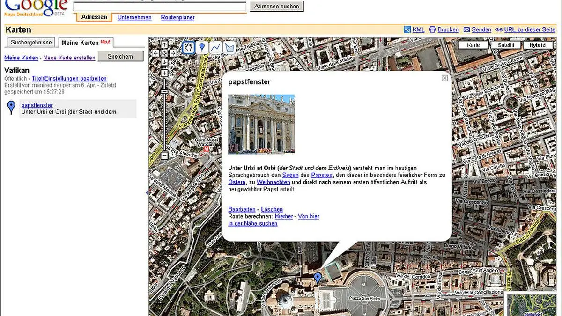
Task: Select the placemark drawing tool
Action: pos(202,46)
